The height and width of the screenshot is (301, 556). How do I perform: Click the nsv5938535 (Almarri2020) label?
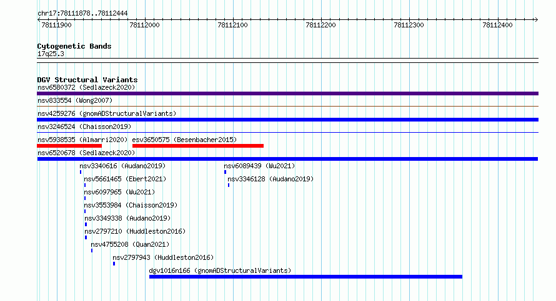click(82, 140)
